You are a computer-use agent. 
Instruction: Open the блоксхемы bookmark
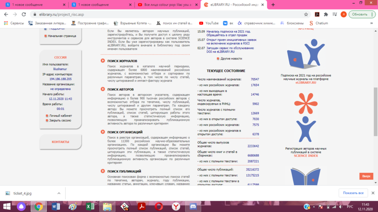point(292,23)
